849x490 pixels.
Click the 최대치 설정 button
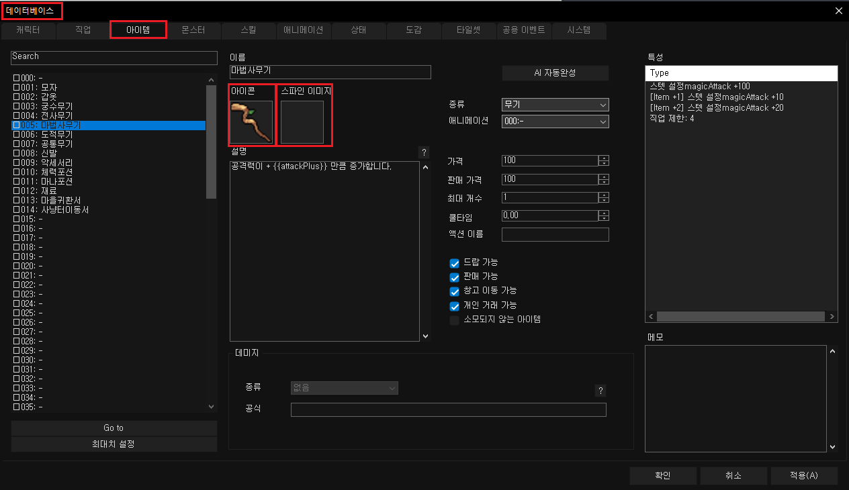(x=114, y=444)
